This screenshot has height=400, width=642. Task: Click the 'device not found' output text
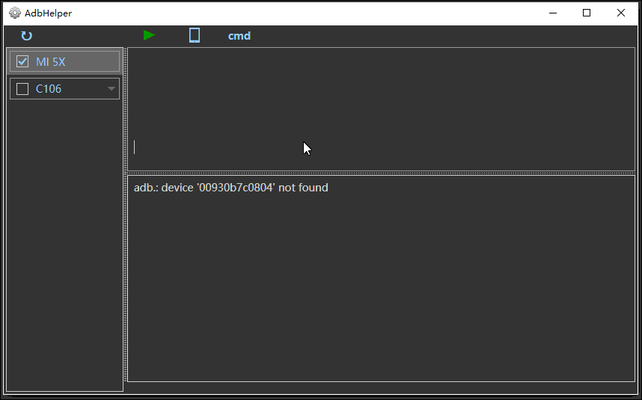(231, 188)
